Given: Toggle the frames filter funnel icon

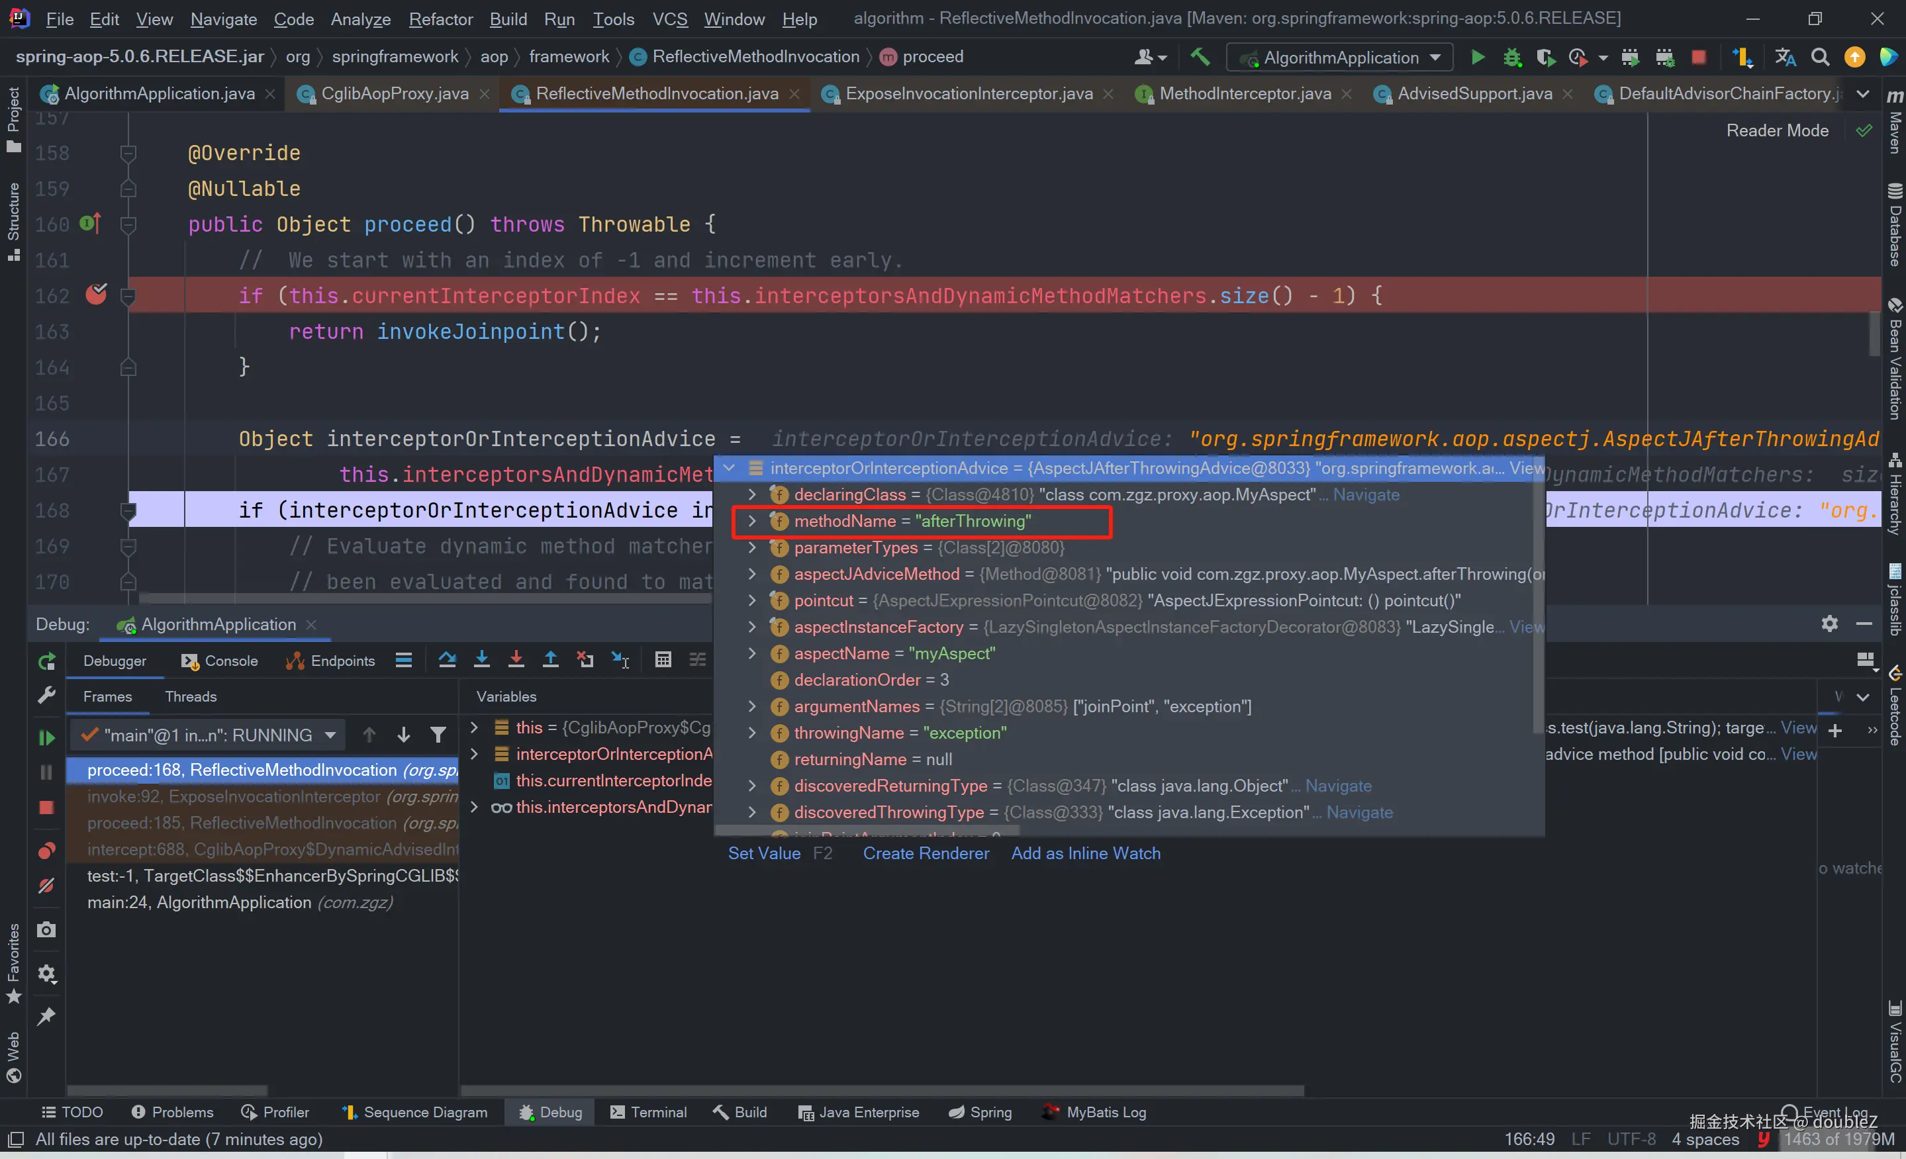Looking at the screenshot, I should tap(438, 735).
